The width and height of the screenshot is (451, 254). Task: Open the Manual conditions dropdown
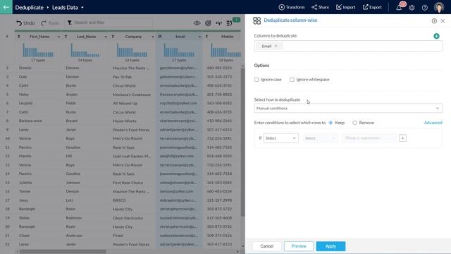(x=348, y=108)
